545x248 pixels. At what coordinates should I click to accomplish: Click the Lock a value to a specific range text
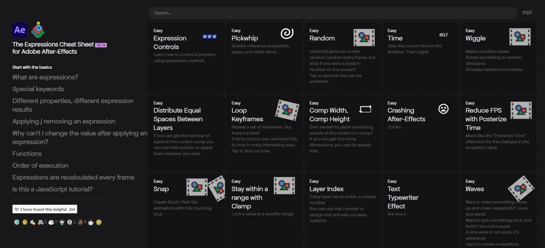click(x=262, y=214)
